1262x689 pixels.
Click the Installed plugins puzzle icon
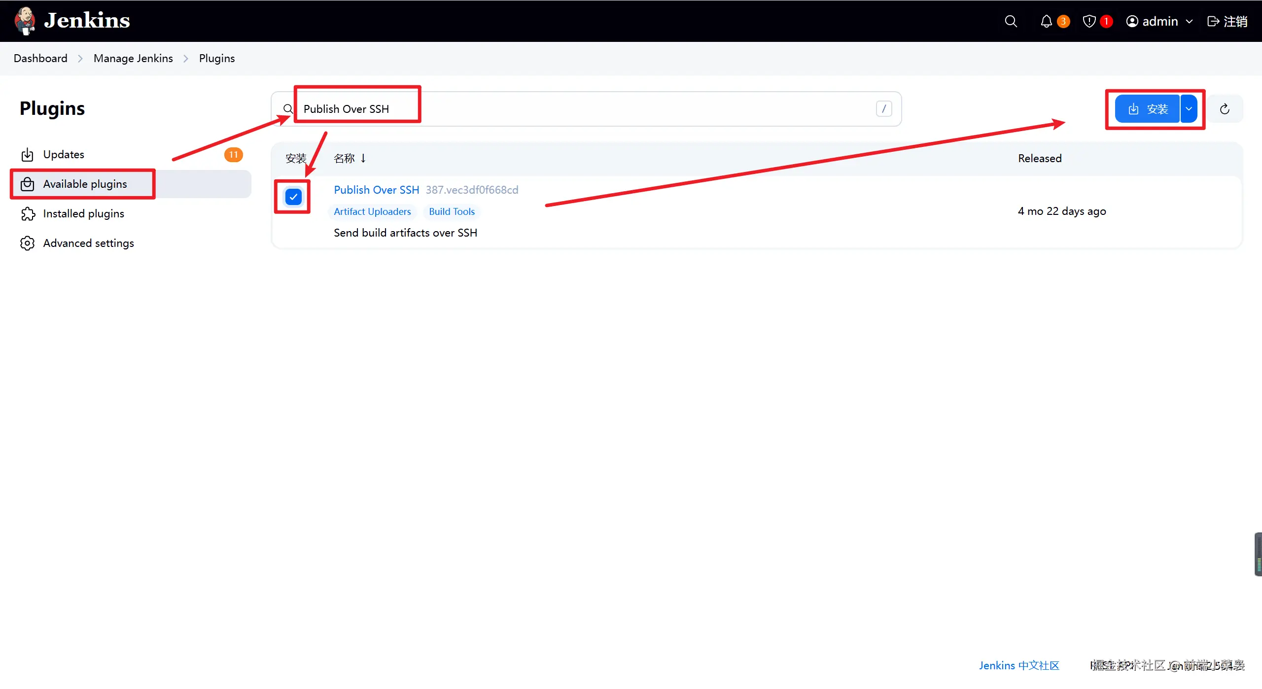[28, 214]
